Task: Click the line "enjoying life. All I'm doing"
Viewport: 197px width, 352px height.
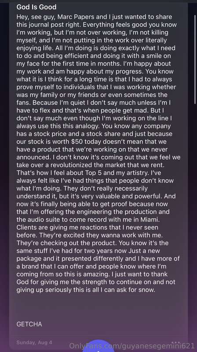Action: pyautogui.click(x=96, y=48)
